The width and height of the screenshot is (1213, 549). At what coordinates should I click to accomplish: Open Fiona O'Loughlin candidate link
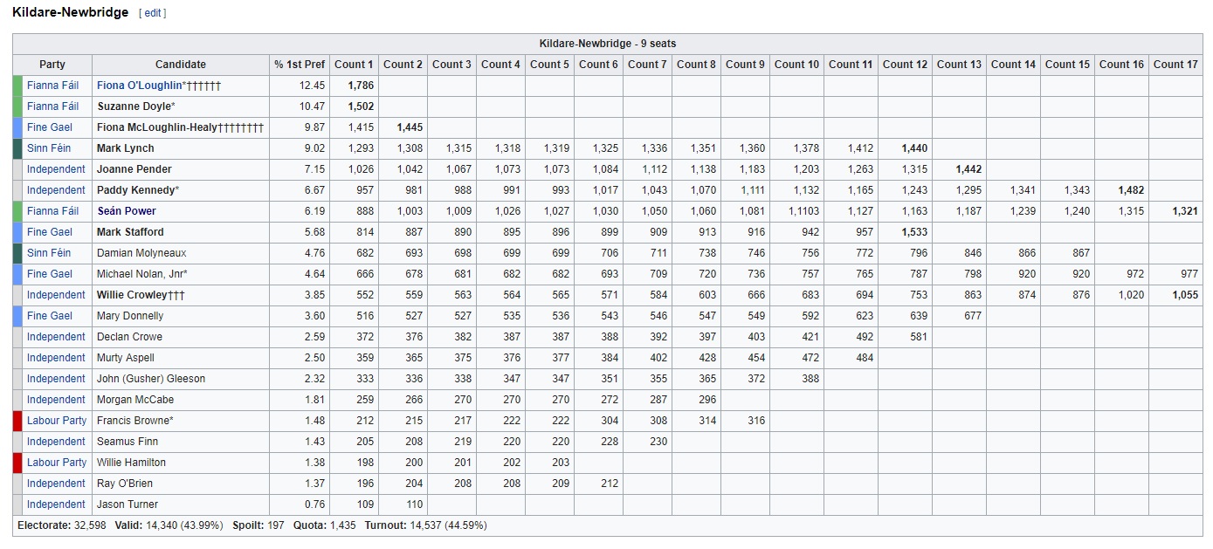point(140,86)
